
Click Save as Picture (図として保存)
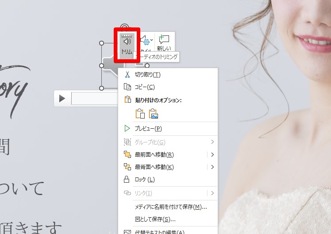point(155,219)
